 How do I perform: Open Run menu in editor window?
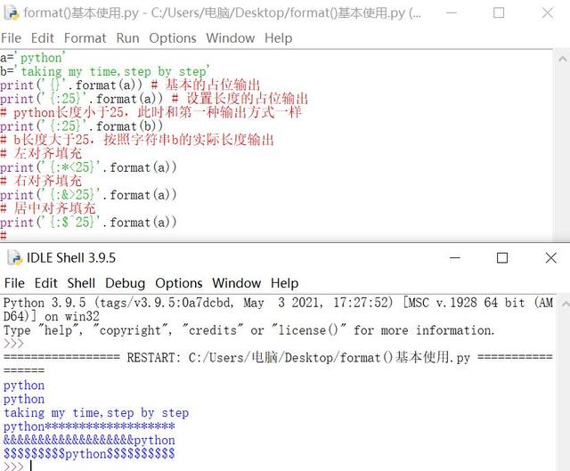(127, 38)
